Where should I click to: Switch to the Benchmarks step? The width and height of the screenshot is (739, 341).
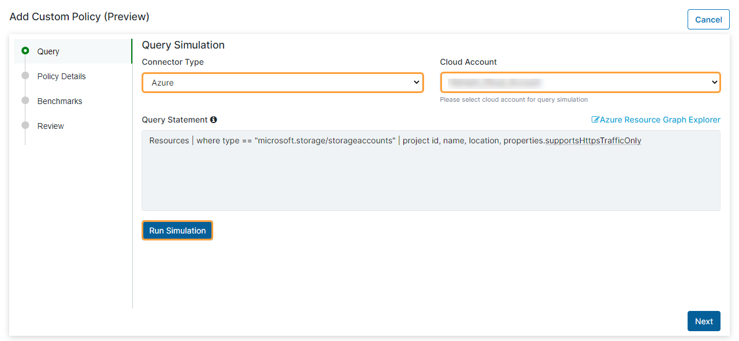[x=61, y=101]
